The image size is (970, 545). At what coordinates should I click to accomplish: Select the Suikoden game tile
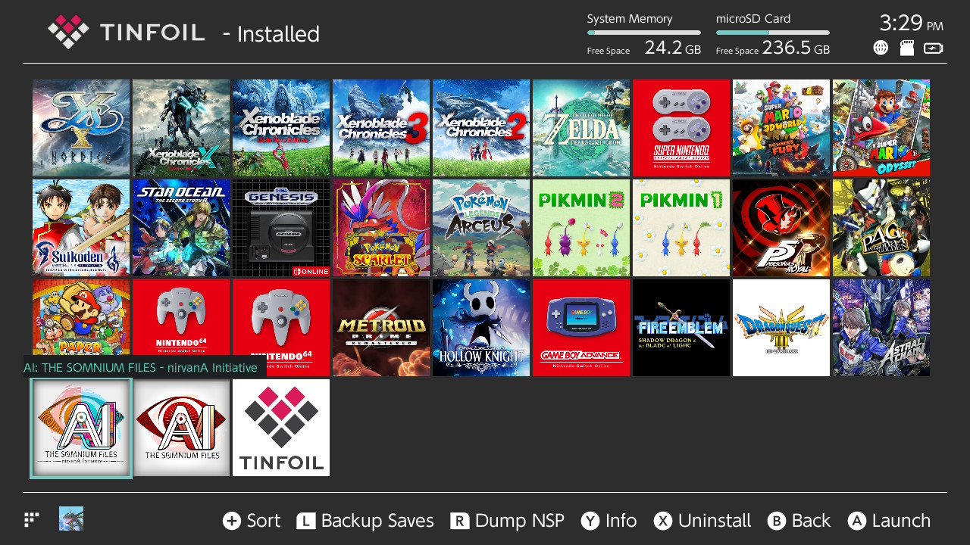point(81,228)
